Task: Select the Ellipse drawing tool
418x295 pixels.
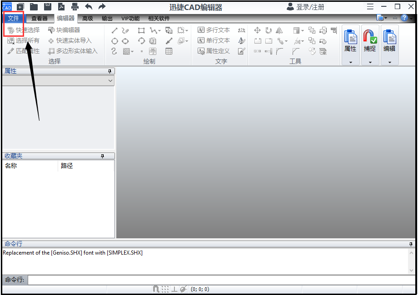Action: tap(125, 41)
